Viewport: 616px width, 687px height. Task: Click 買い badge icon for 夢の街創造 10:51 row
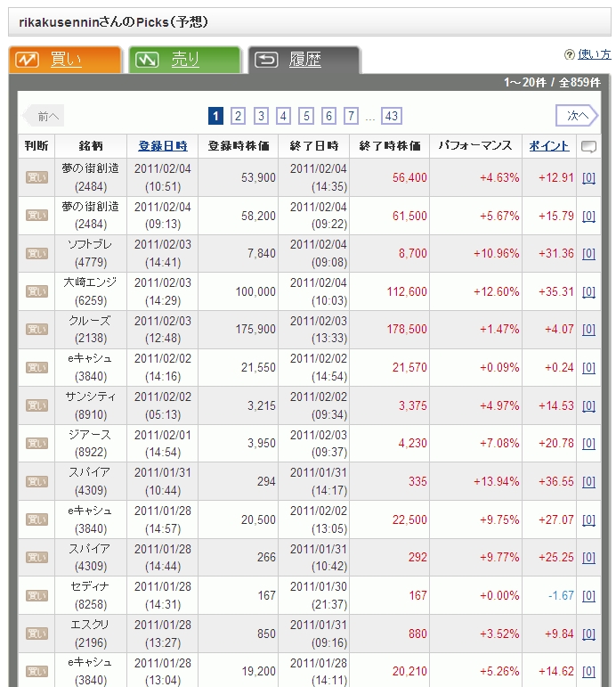[36, 177]
